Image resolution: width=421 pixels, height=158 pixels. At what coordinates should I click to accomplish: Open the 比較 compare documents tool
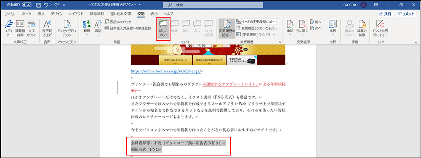pyautogui.click(x=333, y=29)
